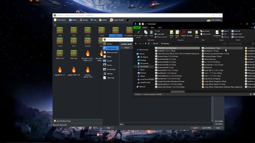Select the PVP 1.8.9 instance

click(x=74, y=55)
